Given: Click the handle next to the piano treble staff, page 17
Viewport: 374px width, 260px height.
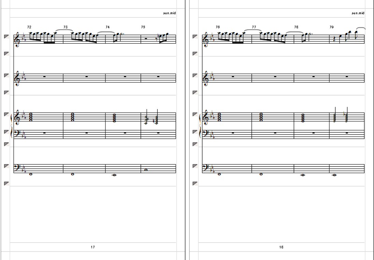Looking at the screenshot, I should (7, 114).
